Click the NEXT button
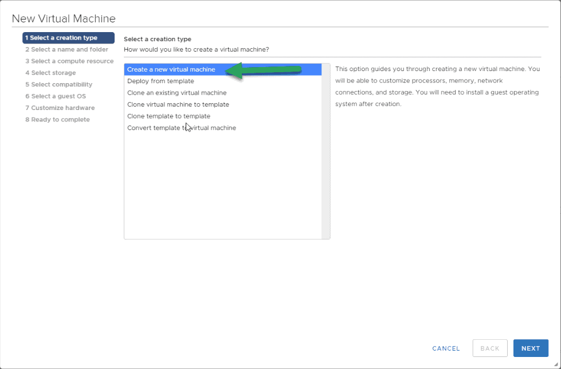The width and height of the screenshot is (561, 369). pos(531,348)
